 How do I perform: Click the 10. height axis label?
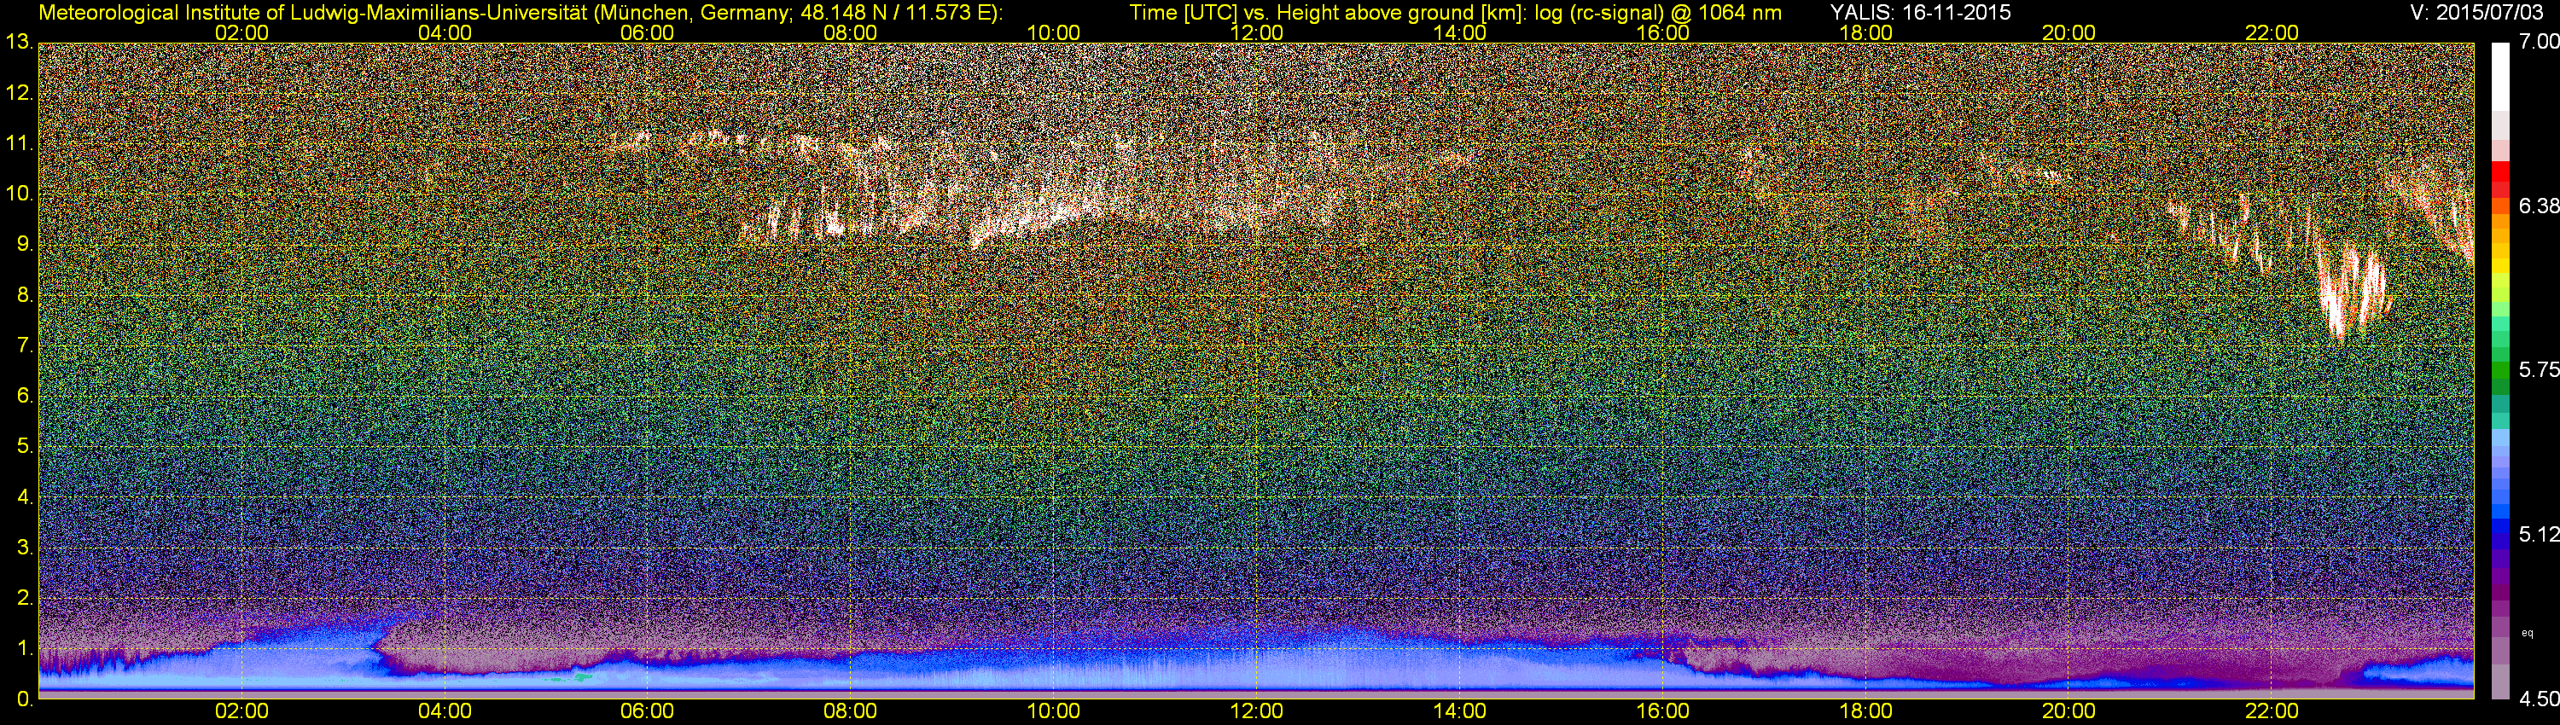(x=19, y=194)
